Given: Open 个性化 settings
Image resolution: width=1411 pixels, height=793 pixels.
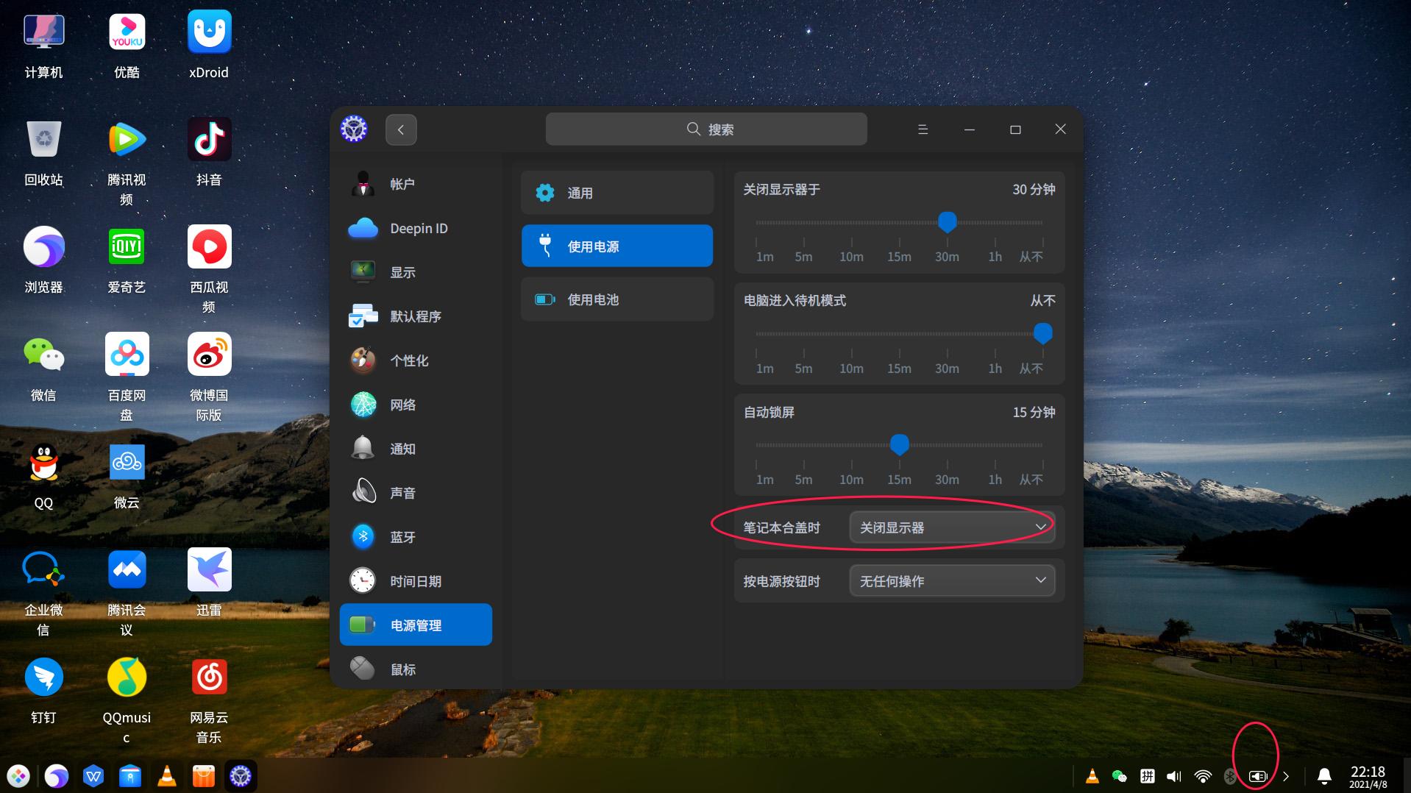Looking at the screenshot, I should [416, 360].
